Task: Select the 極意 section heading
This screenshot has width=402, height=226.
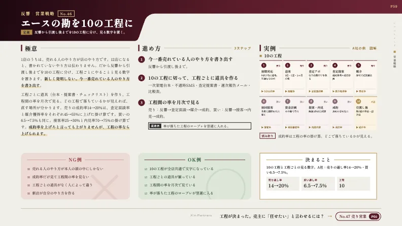Action: (31, 48)
